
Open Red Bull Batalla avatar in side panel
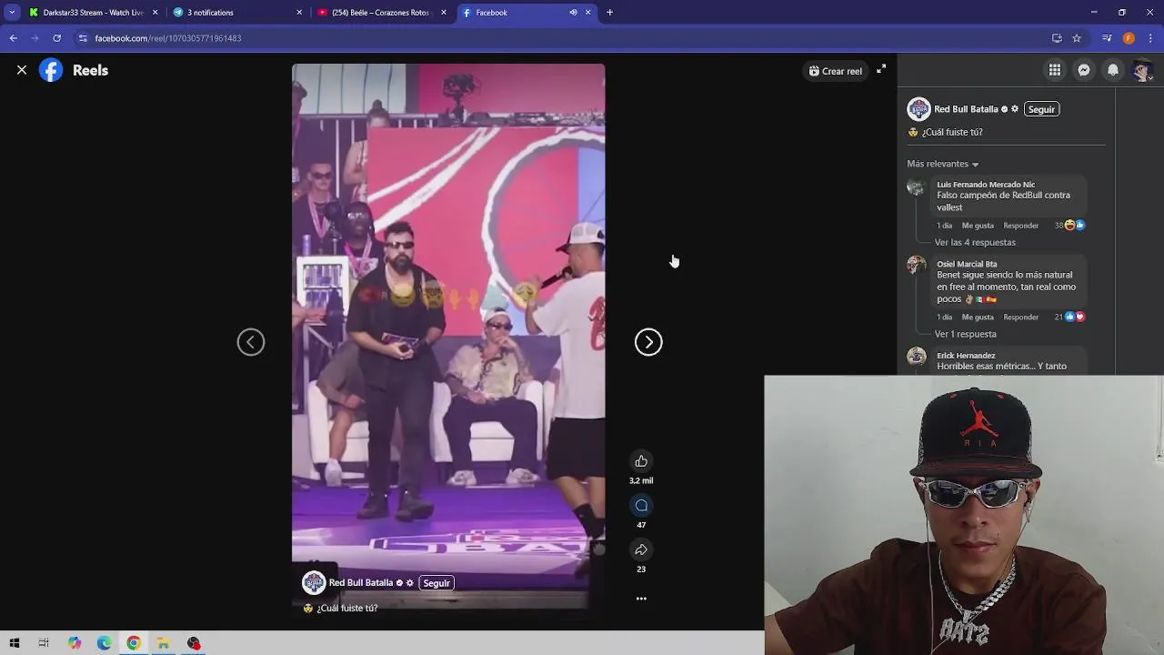(x=918, y=109)
